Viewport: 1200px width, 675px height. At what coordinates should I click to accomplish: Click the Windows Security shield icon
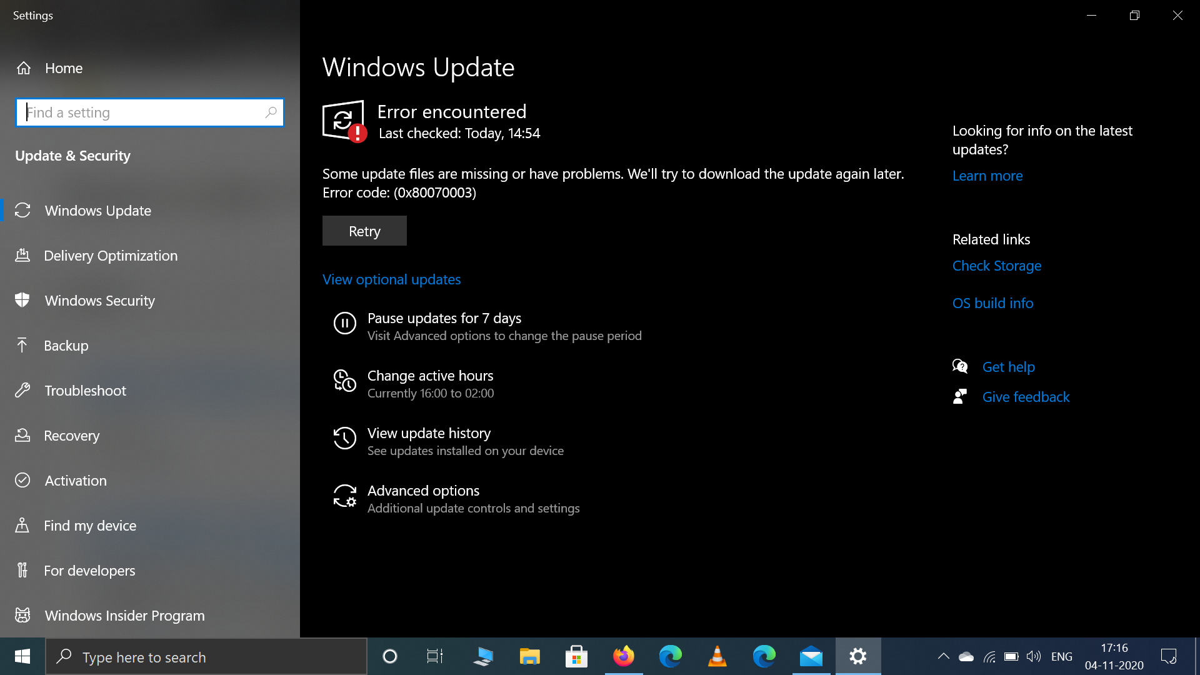(x=22, y=301)
